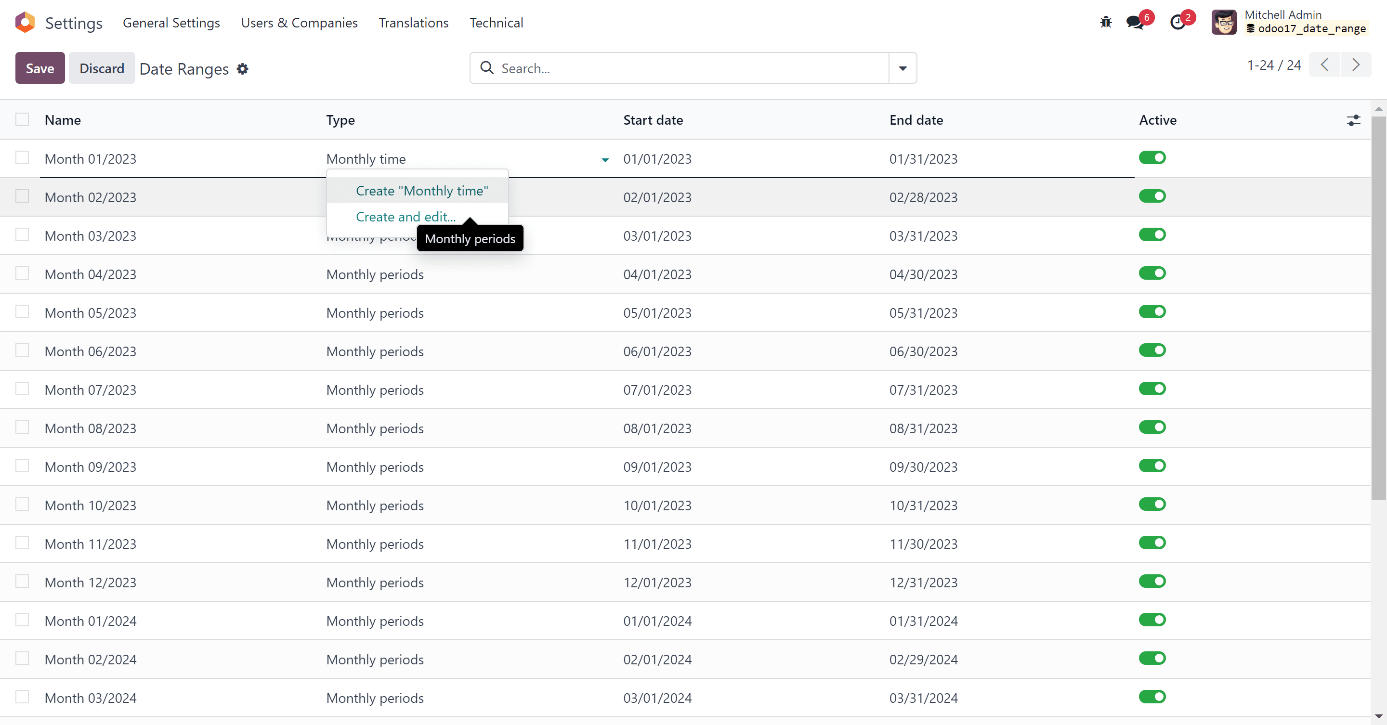Click the Odoo Settings app logo
Image resolution: width=1387 pixels, height=725 pixels.
point(25,23)
